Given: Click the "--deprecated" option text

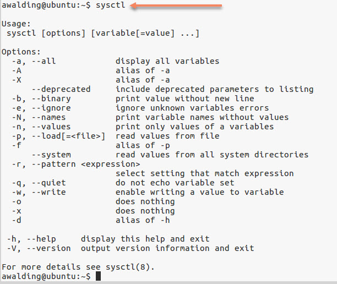Looking at the screenshot, I should (x=61, y=89).
